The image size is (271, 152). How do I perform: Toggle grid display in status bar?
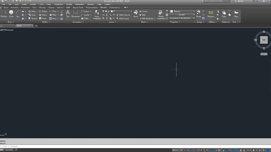pyautogui.click(x=182, y=150)
